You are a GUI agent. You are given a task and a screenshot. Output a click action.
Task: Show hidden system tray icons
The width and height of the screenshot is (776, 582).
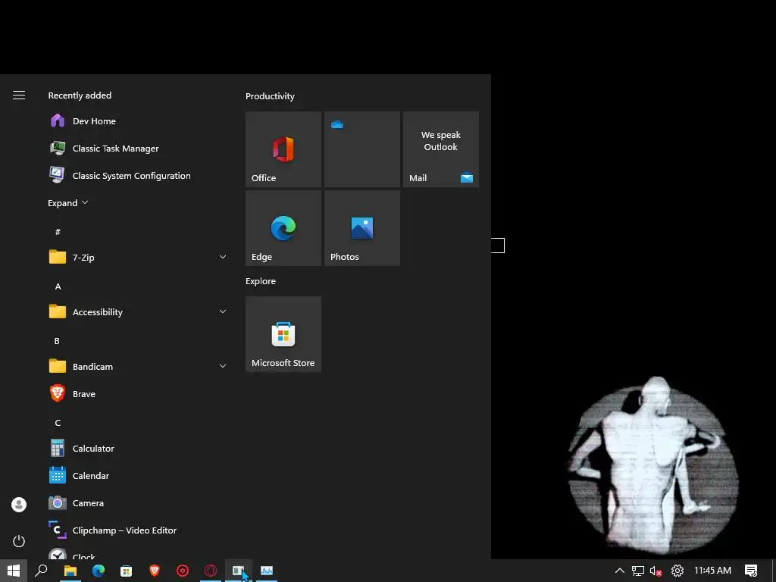pos(620,571)
